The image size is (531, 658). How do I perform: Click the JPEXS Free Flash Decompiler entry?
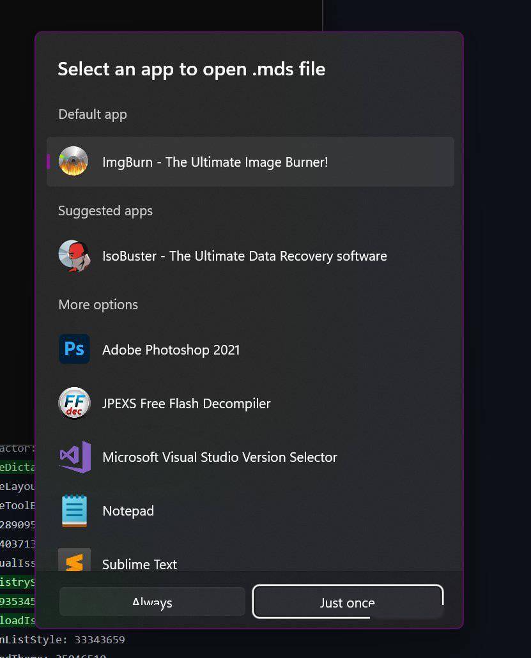(186, 403)
